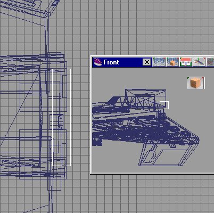The width and height of the screenshot is (214, 213).
Task: Click the vertical wireframe column at top of main view
Action: pos(47,53)
